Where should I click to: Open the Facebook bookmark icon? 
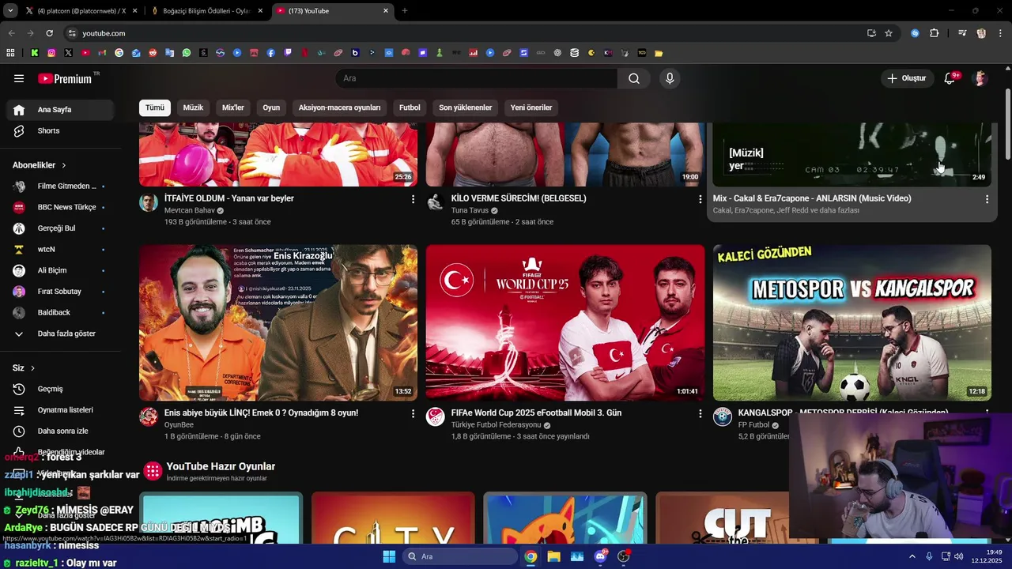click(x=271, y=53)
